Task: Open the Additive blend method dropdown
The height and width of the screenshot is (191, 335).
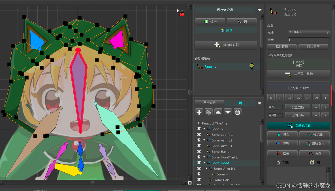Action: click(308, 33)
